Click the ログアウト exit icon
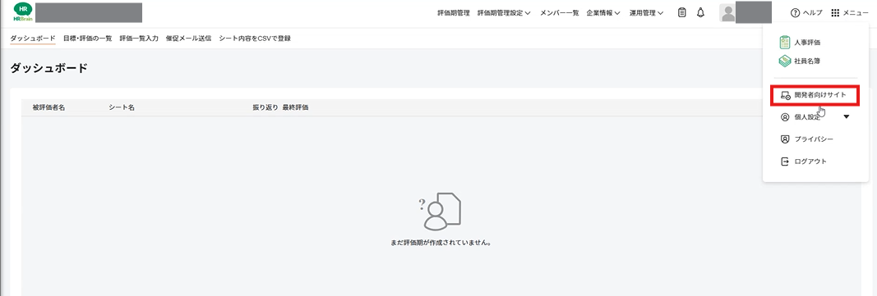877x296 pixels. pos(785,162)
